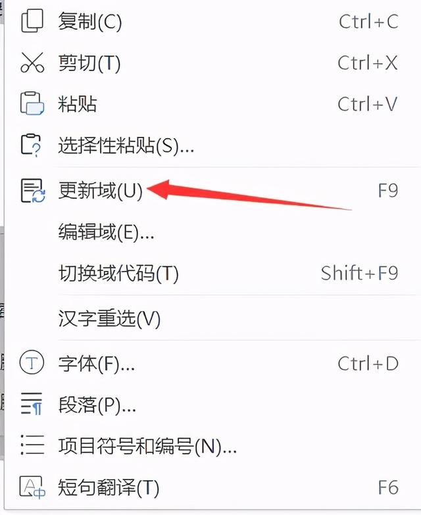Click the circled T Font icon
This screenshot has width=421, height=515.
(x=32, y=363)
